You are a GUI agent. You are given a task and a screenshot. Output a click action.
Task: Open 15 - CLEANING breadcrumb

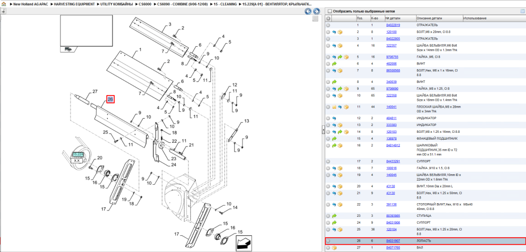[x=225, y=4]
